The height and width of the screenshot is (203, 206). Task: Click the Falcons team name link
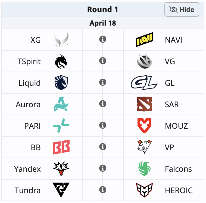[x=178, y=169]
